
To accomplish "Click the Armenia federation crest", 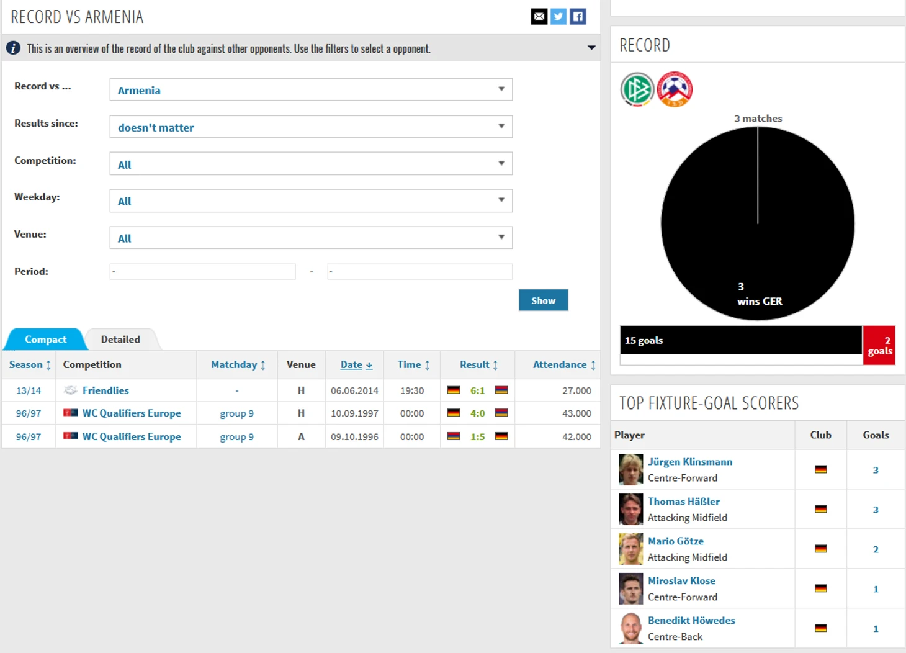I will [674, 89].
